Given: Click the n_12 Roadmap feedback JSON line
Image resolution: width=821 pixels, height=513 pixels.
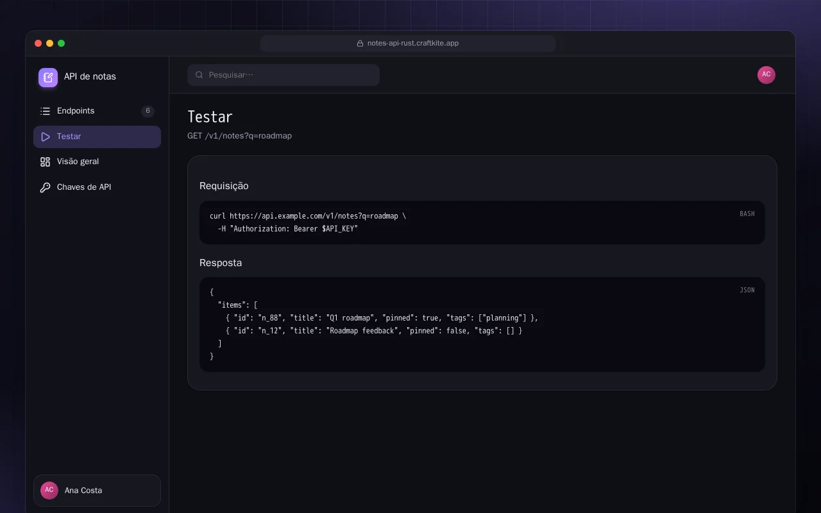Looking at the screenshot, I should point(374,331).
